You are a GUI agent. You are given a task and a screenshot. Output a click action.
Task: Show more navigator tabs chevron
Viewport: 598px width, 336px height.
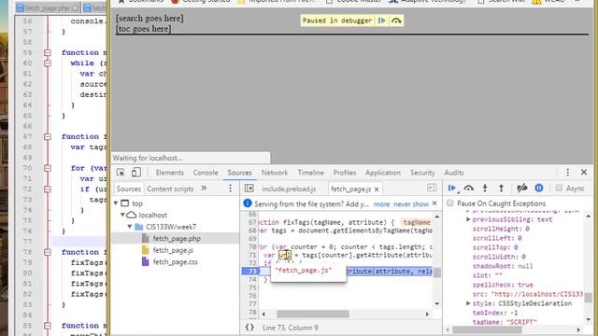click(x=204, y=189)
